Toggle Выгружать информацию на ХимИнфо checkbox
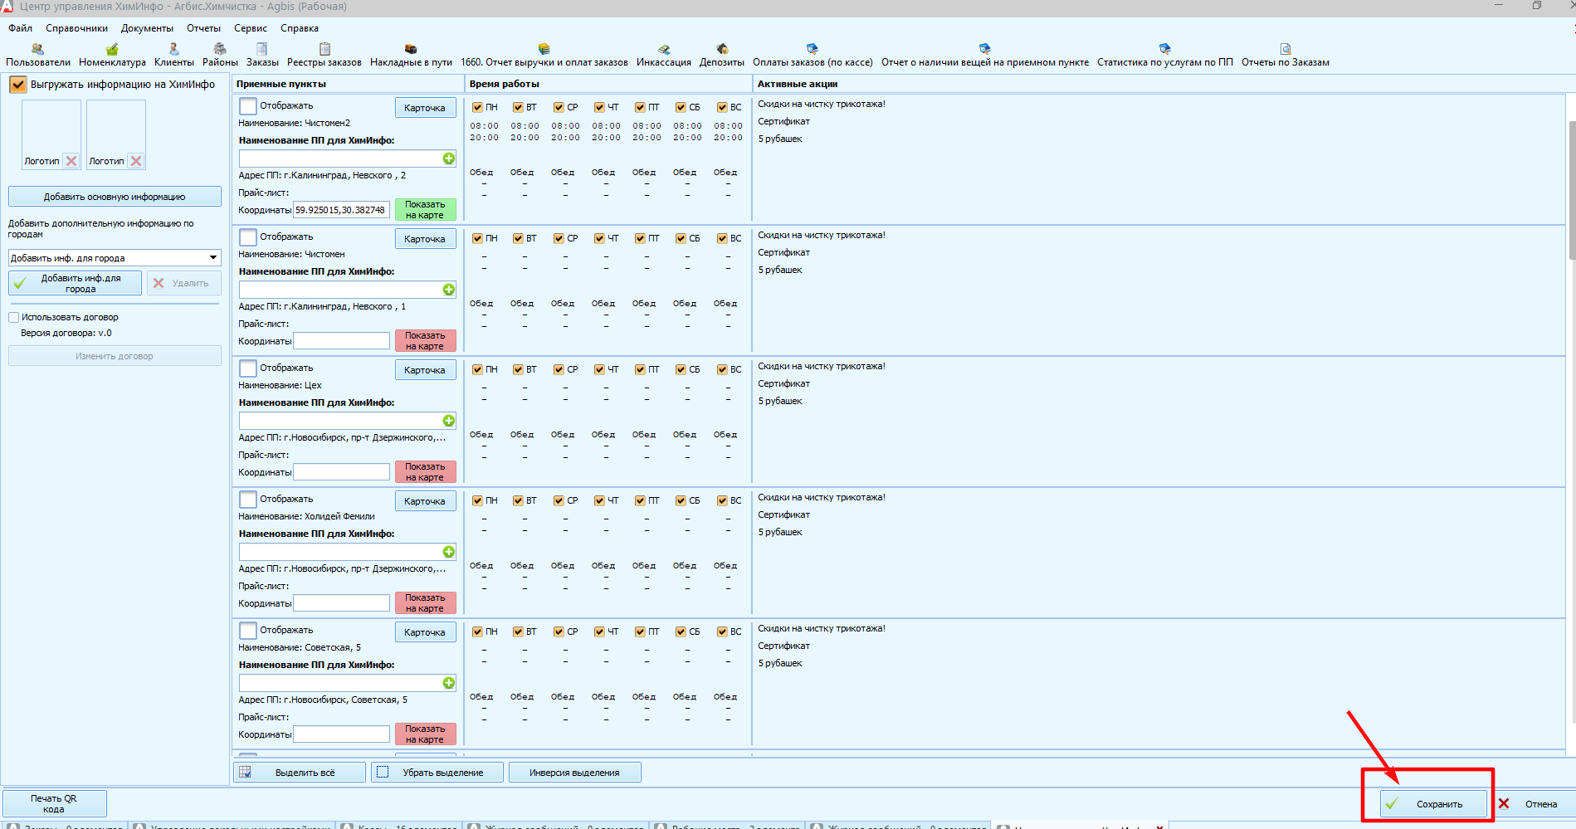The height and width of the screenshot is (829, 1576). coord(17,85)
